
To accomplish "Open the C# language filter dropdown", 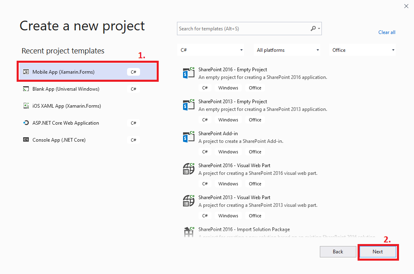I will click(x=210, y=50).
